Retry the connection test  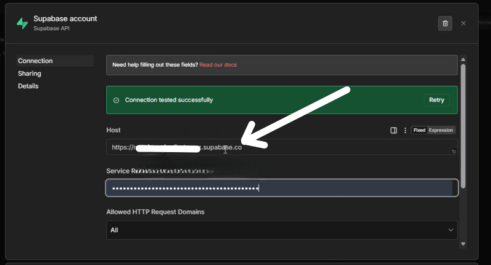click(436, 100)
